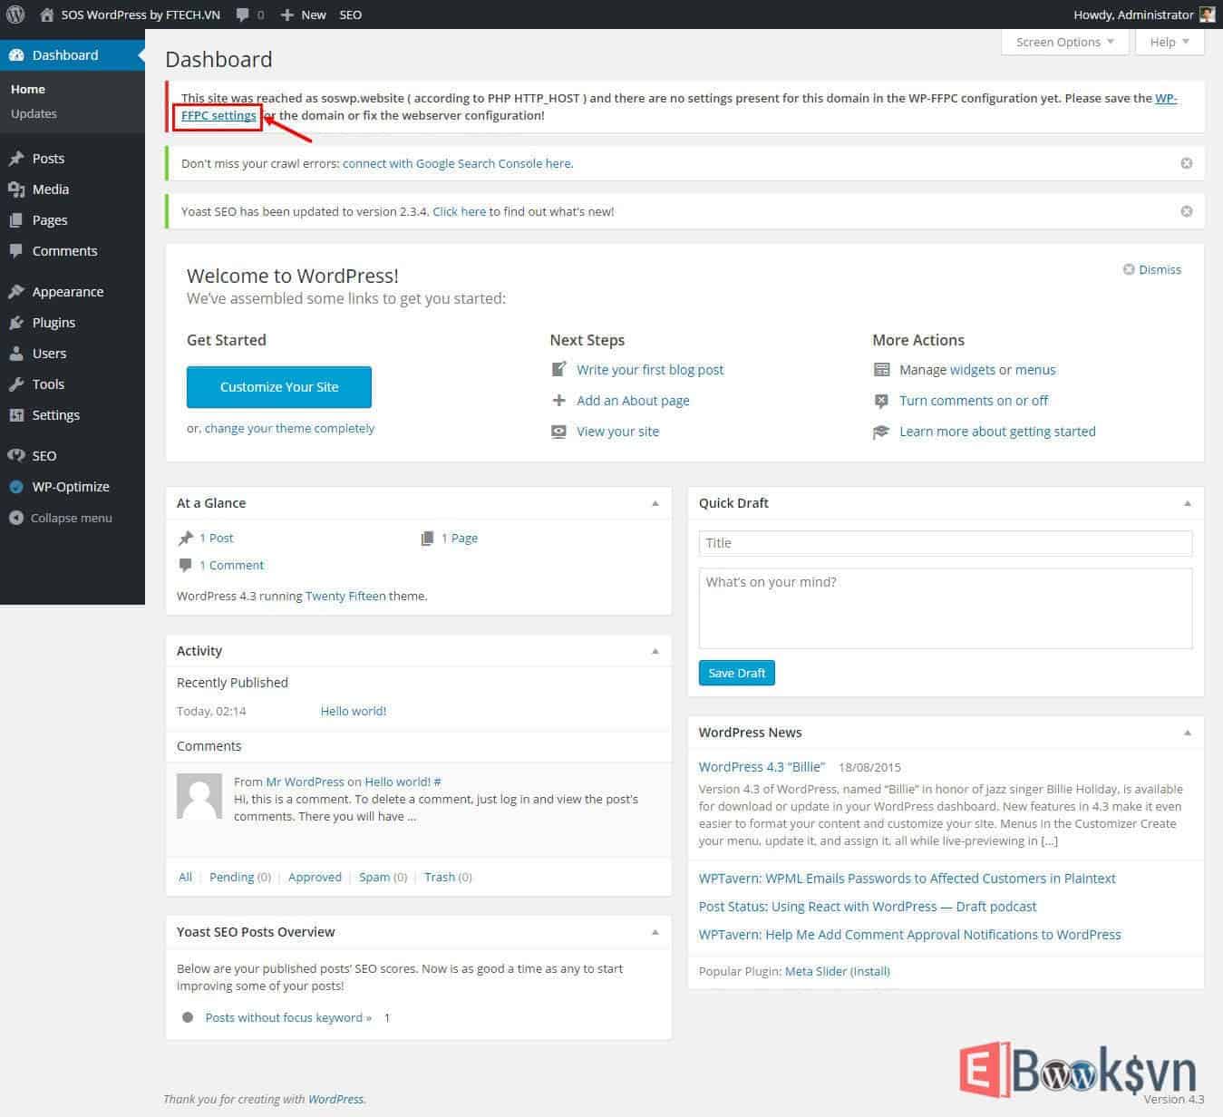This screenshot has width=1223, height=1117.
Task: Open the New menu in the admin bar
Action: tap(303, 15)
